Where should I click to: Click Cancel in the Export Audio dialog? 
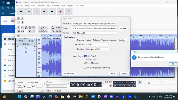point(112,73)
